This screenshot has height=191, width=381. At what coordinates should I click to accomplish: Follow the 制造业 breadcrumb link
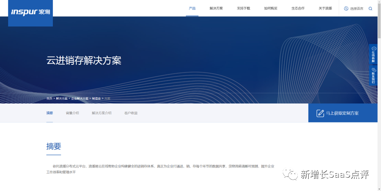[x=96, y=98]
